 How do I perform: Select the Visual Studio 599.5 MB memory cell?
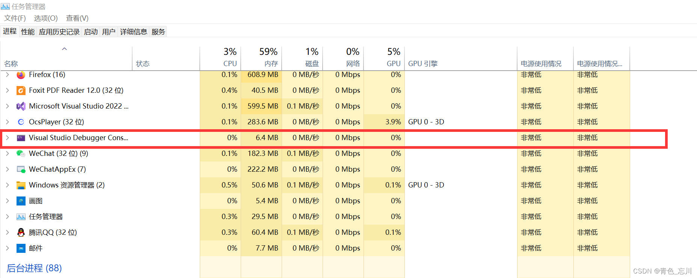click(261, 106)
